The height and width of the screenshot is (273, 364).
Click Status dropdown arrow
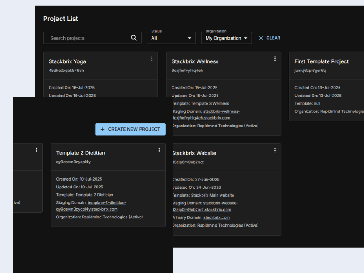[189, 38]
